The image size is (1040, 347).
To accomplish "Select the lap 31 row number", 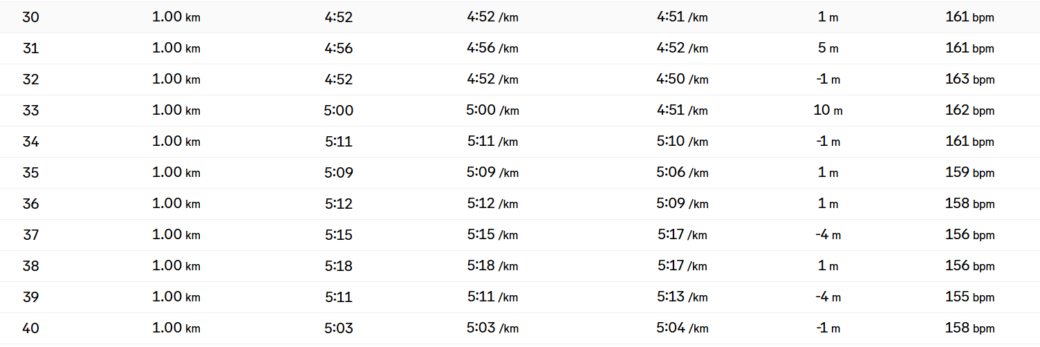I will tap(31, 48).
